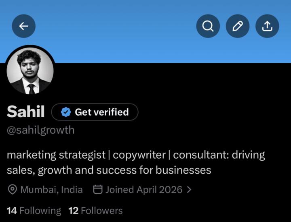Share the profile via upload icon
291x222 pixels.
267,26
